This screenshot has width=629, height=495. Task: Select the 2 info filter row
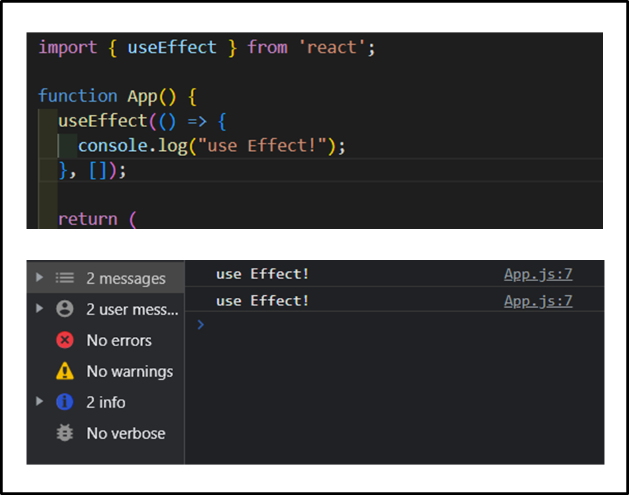(105, 402)
